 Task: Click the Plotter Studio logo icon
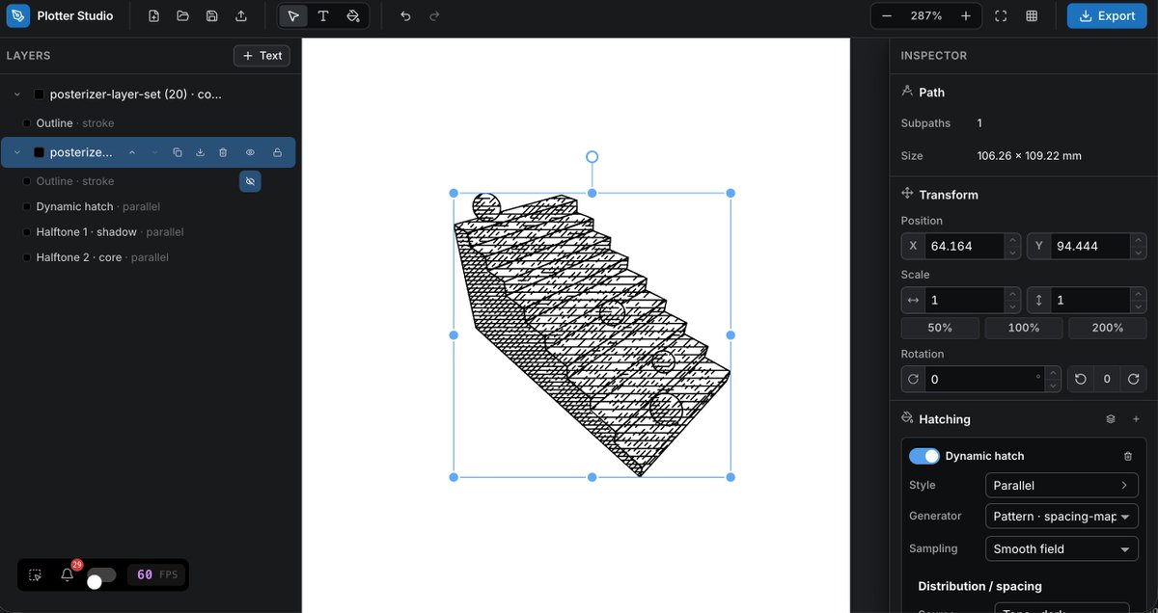(x=18, y=15)
